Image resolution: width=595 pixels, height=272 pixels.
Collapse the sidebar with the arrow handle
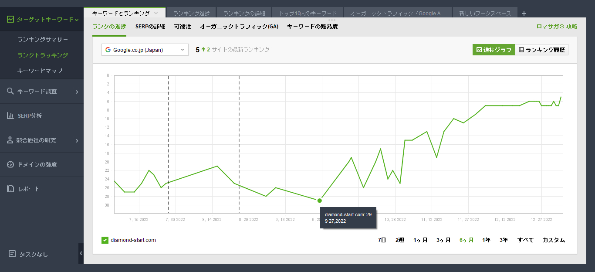(x=81, y=253)
